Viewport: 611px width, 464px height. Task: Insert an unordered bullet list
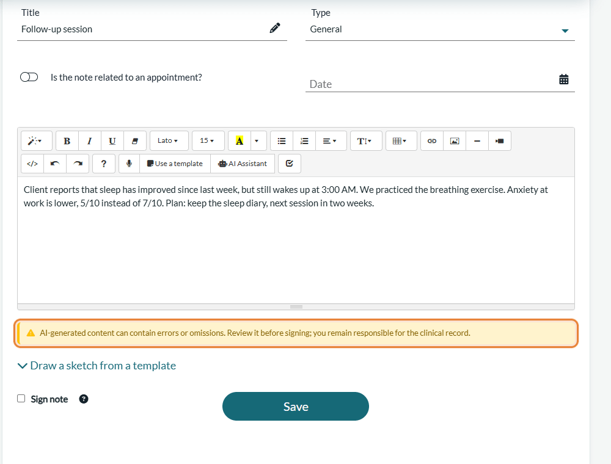[281, 141]
